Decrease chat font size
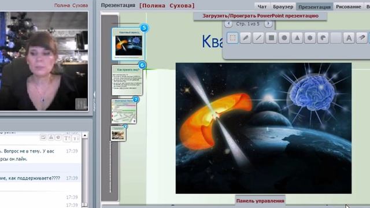370x208 pixels. point(76,139)
